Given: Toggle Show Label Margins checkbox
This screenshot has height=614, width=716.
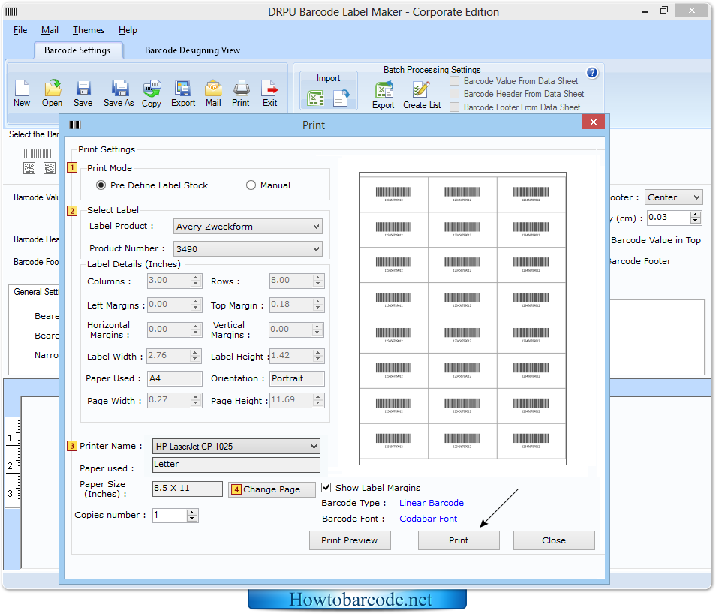Looking at the screenshot, I should [x=326, y=487].
